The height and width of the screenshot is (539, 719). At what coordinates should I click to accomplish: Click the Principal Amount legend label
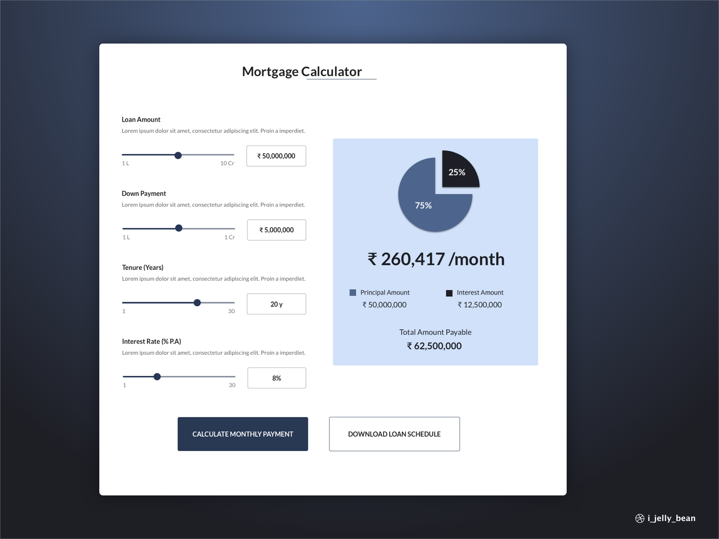click(x=385, y=292)
